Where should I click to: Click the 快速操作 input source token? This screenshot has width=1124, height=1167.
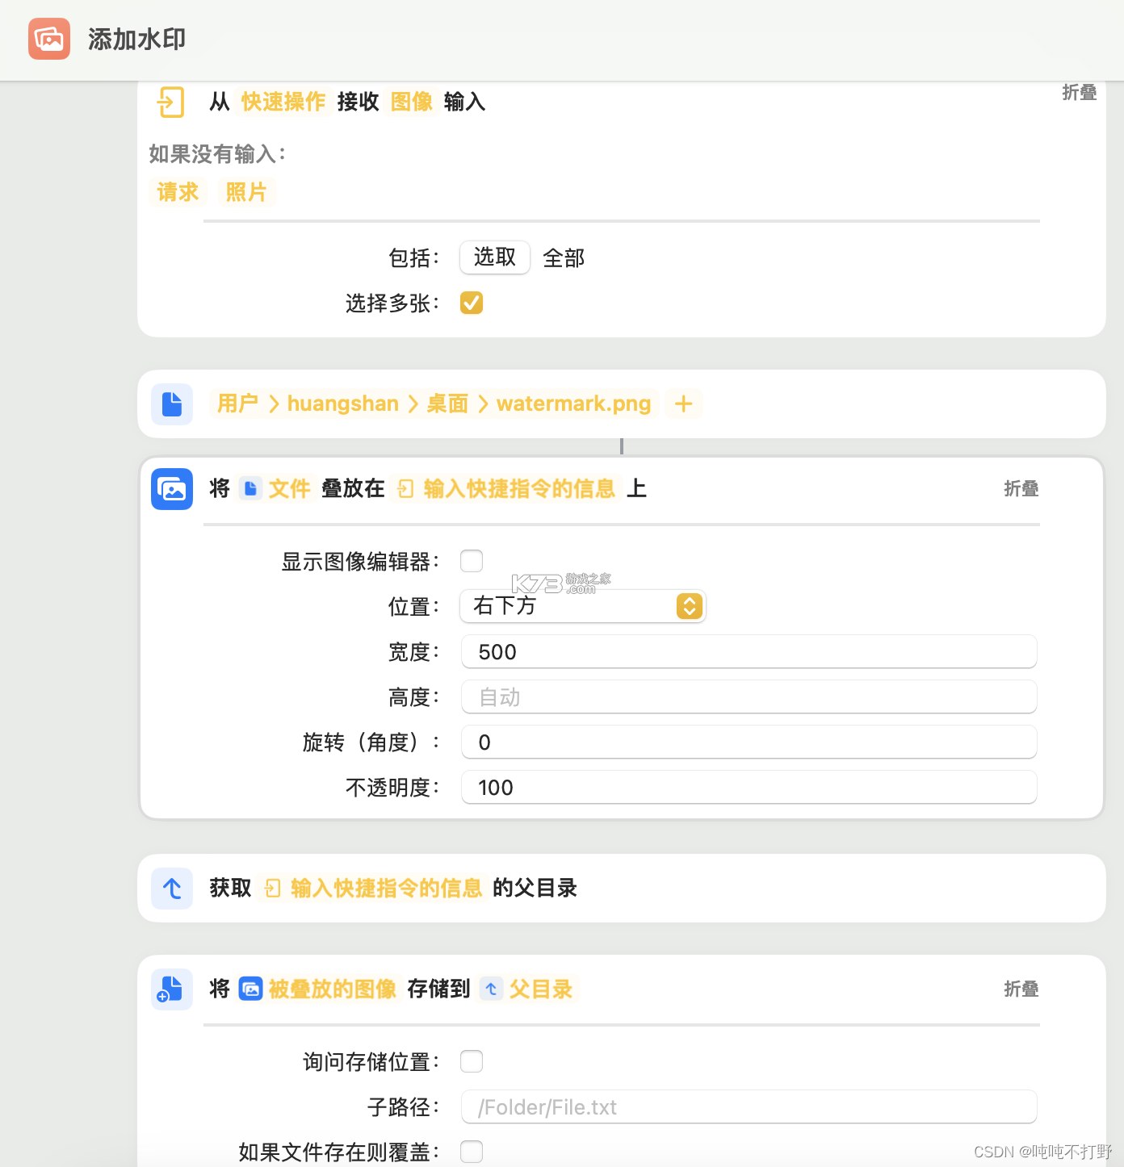(283, 102)
